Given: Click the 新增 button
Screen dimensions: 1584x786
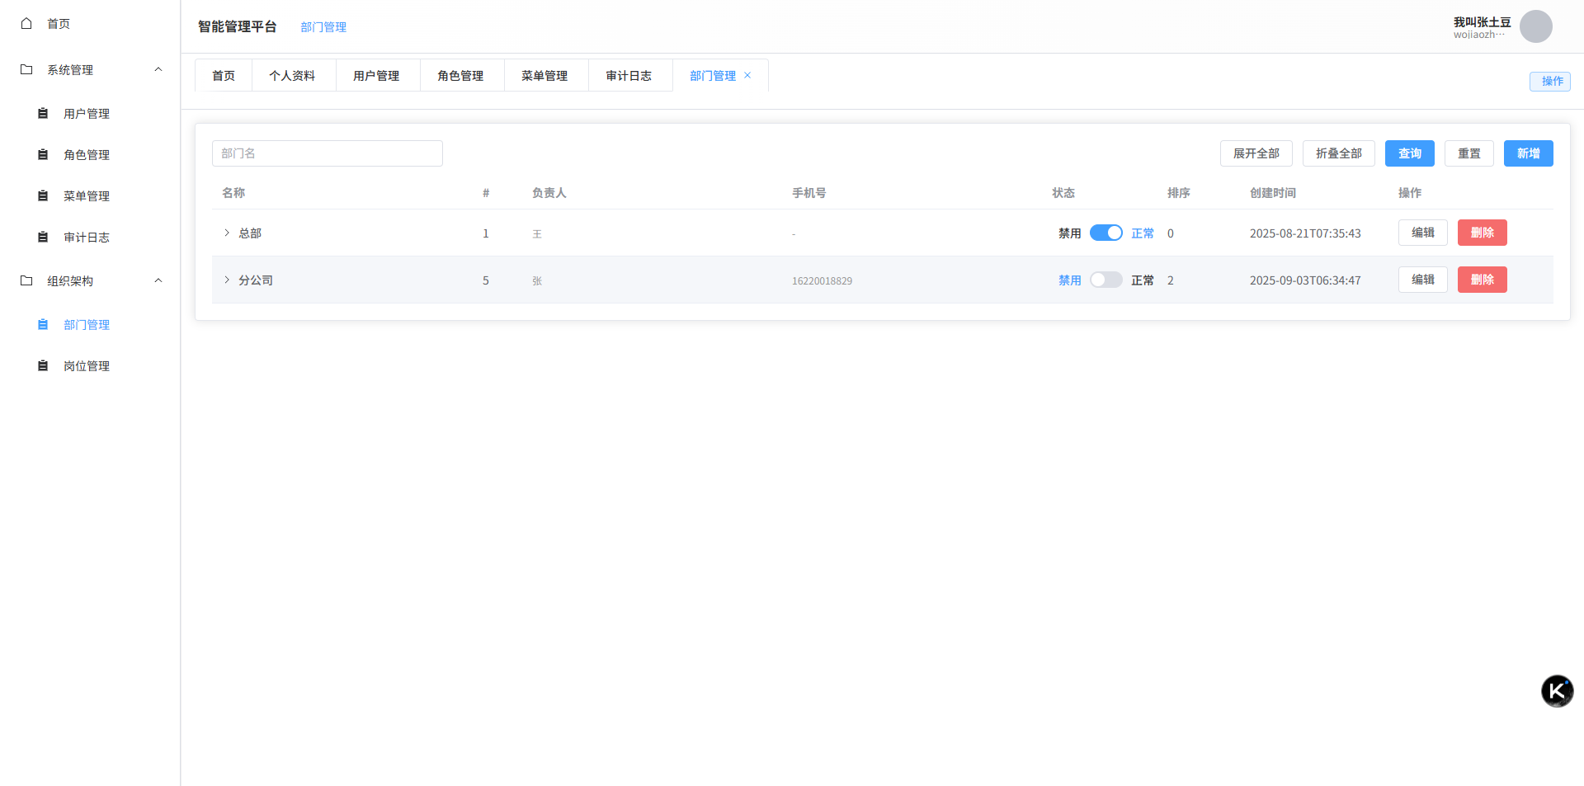Looking at the screenshot, I should click(x=1529, y=153).
